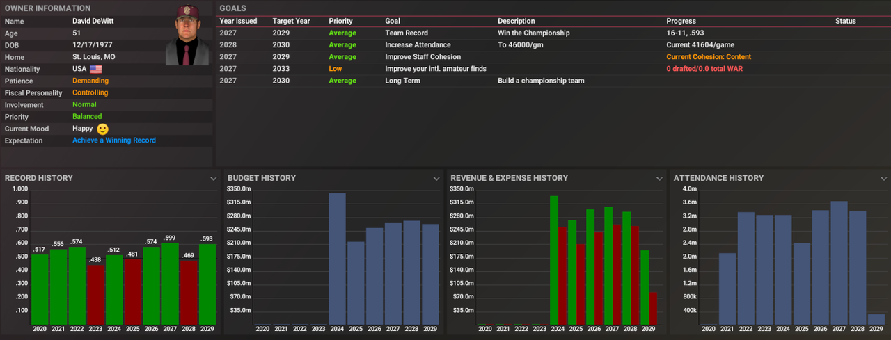Viewport: 891px width, 340px height.
Task: Click 'Win the Championship' description
Action: 534,33
